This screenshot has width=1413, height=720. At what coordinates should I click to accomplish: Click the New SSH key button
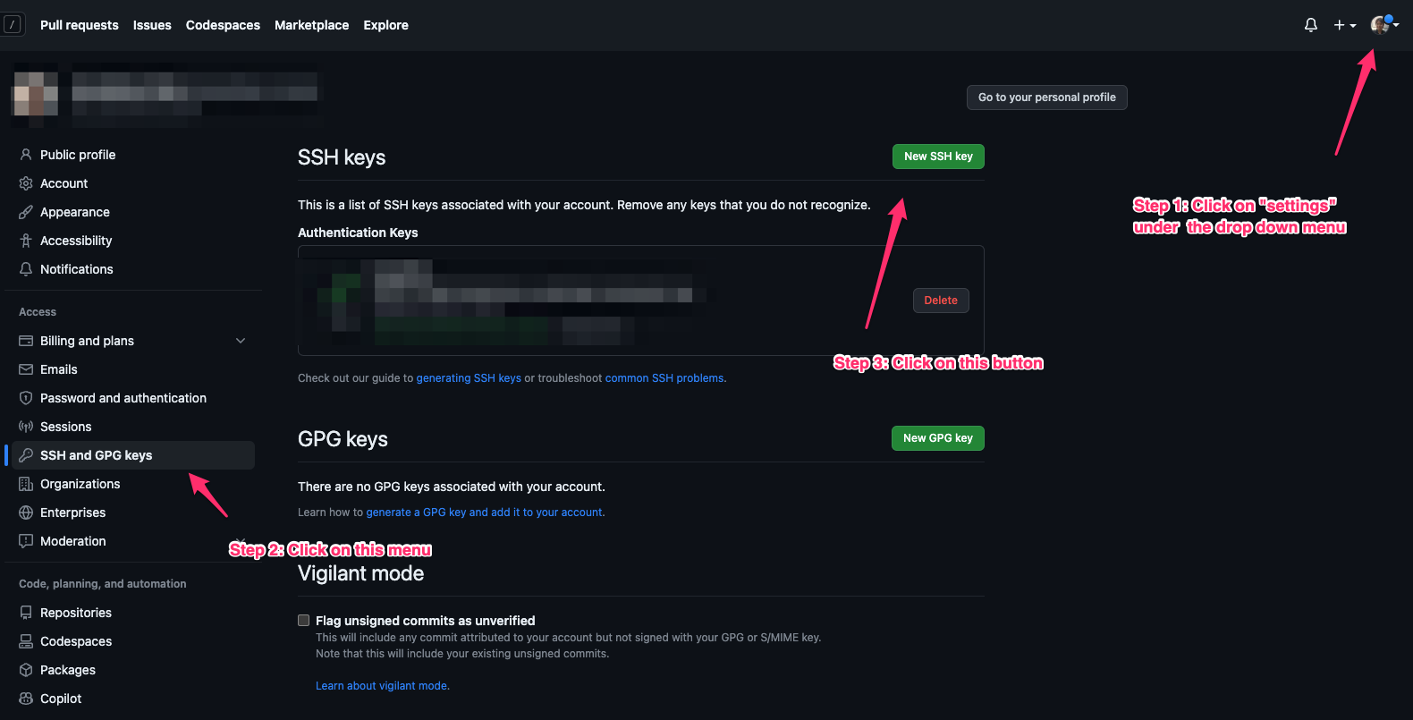pos(937,157)
